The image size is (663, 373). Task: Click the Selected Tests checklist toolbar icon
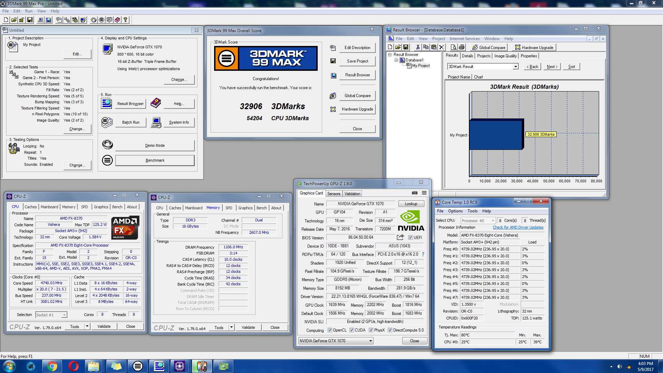pyautogui.click(x=67, y=20)
